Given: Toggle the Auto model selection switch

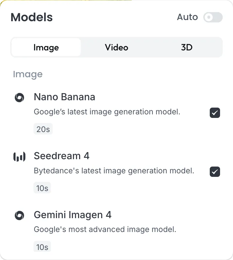Looking at the screenshot, I should tap(213, 17).
